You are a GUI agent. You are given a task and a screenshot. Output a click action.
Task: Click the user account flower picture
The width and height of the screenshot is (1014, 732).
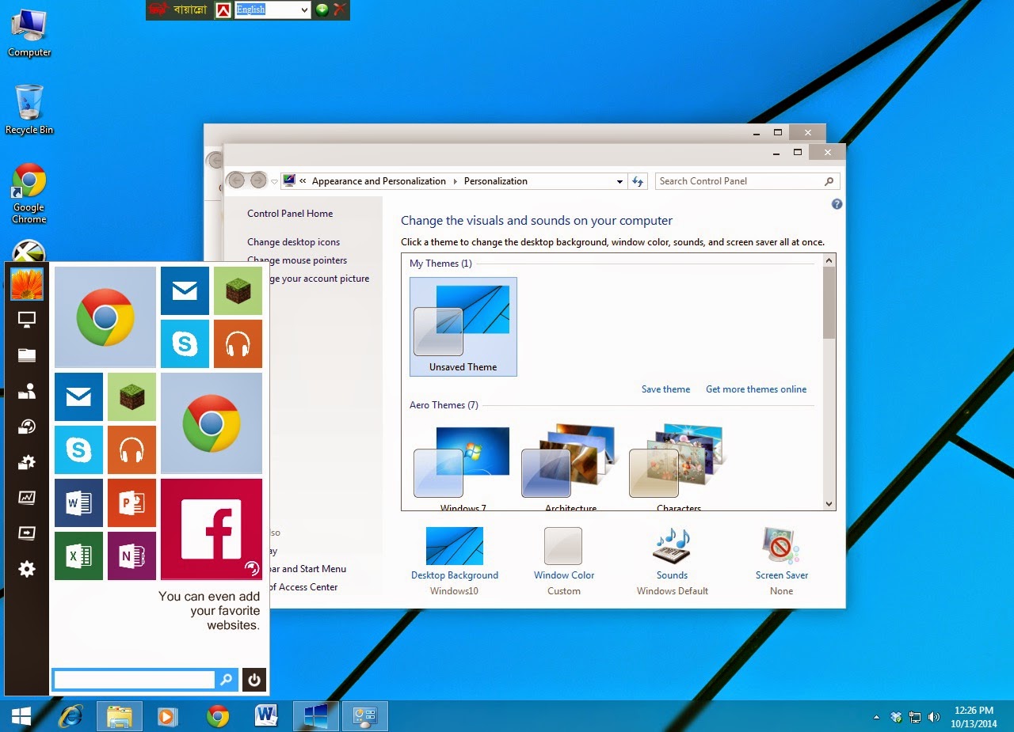tap(27, 283)
